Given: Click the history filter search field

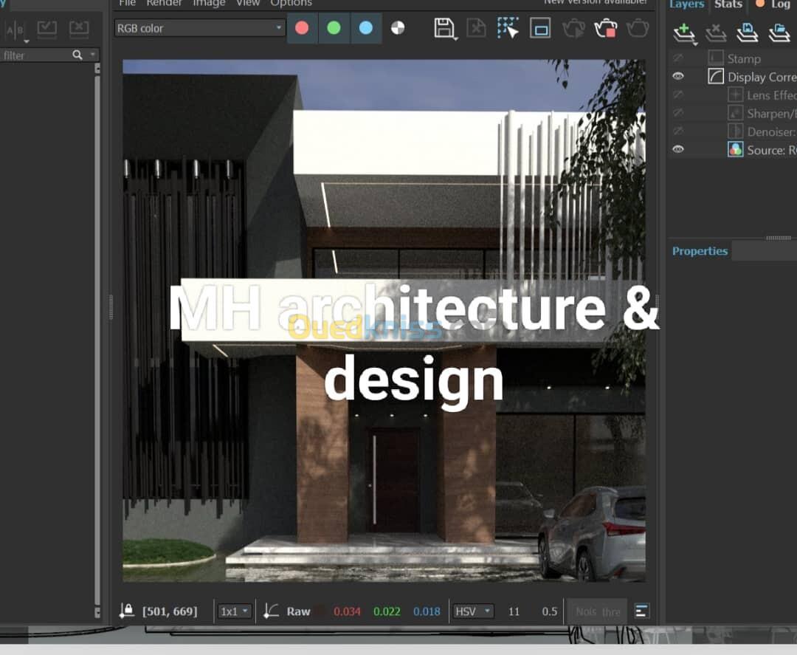Looking at the screenshot, I should pyautogui.click(x=35, y=55).
